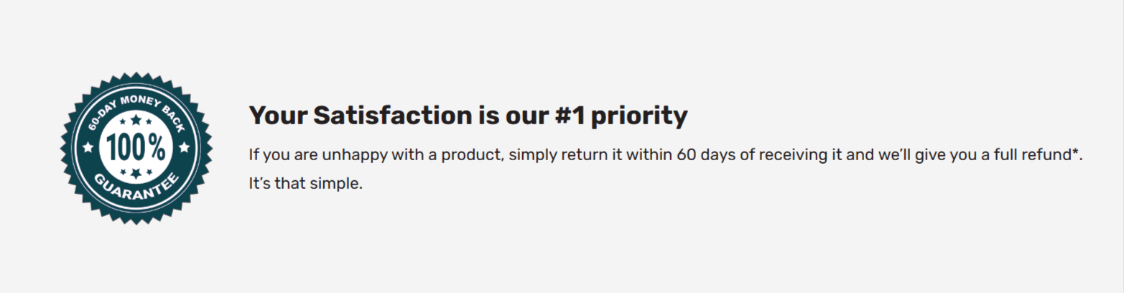Click the '60-DAY MONEY BACK' curved badge text
1124x293 pixels.
136,108
